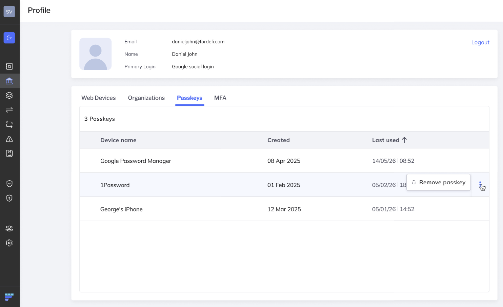Image resolution: width=503 pixels, height=307 pixels.
Task: Open the two opposite arrows transfer icon
Action: coord(9,110)
